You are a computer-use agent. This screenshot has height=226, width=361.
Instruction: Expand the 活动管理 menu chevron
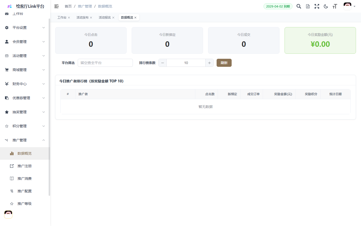pos(44,56)
